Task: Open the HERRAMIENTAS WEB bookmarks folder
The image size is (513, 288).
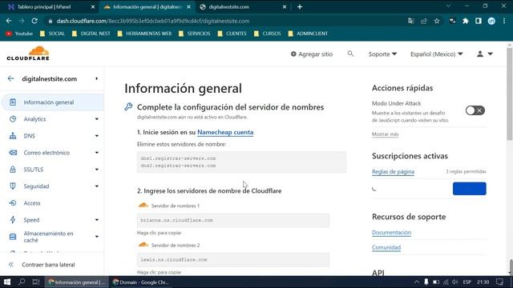Action: pos(144,34)
